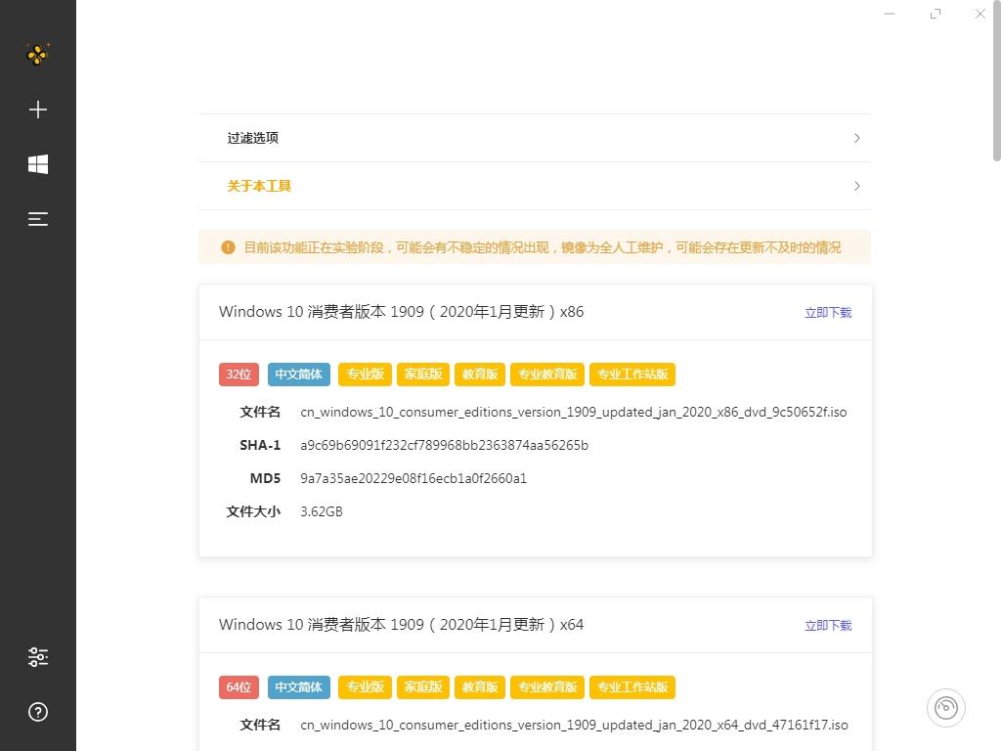Click the SHA-1 hash value a9c69b69091f…
Image resolution: width=1001 pixels, height=751 pixels.
[x=445, y=445]
